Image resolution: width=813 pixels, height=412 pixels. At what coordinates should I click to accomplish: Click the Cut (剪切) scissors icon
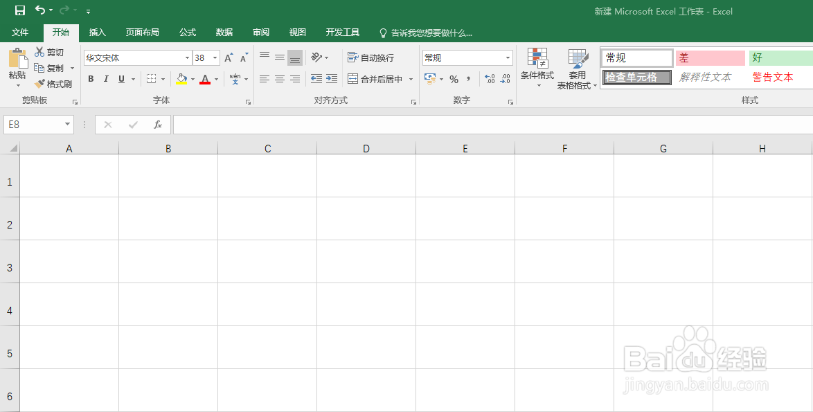39,51
